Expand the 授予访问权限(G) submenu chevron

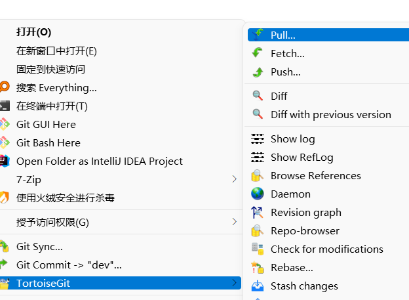coord(234,222)
